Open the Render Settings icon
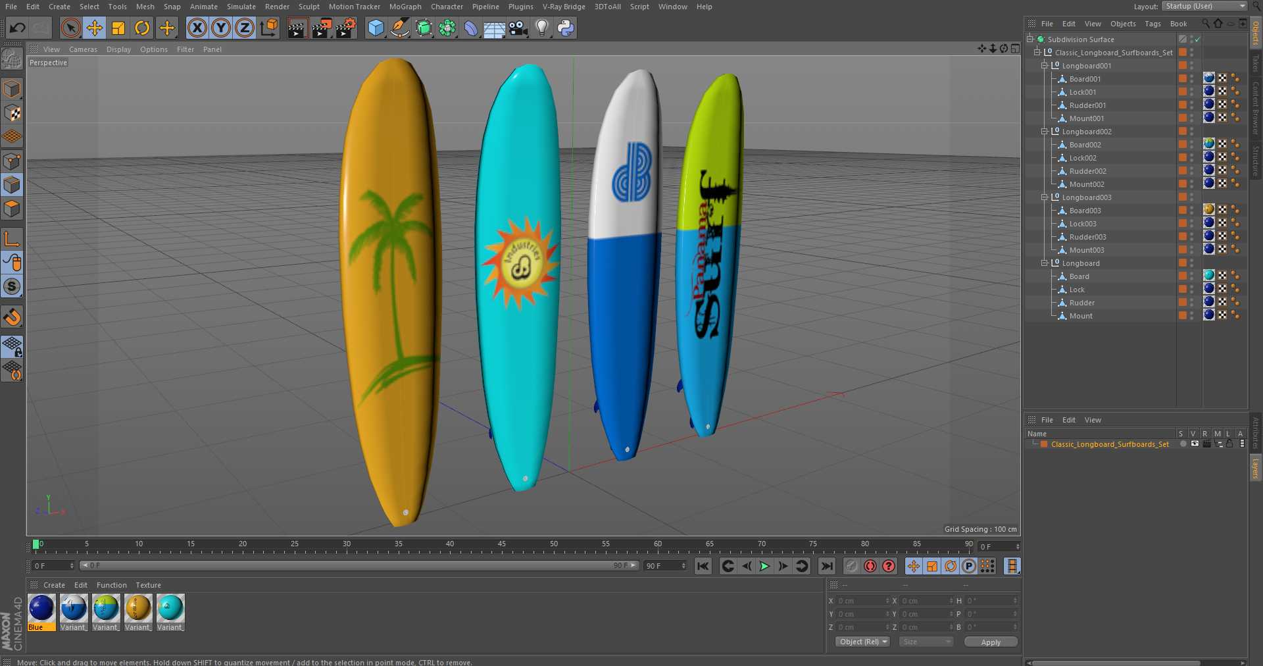1263x666 pixels. [346, 28]
